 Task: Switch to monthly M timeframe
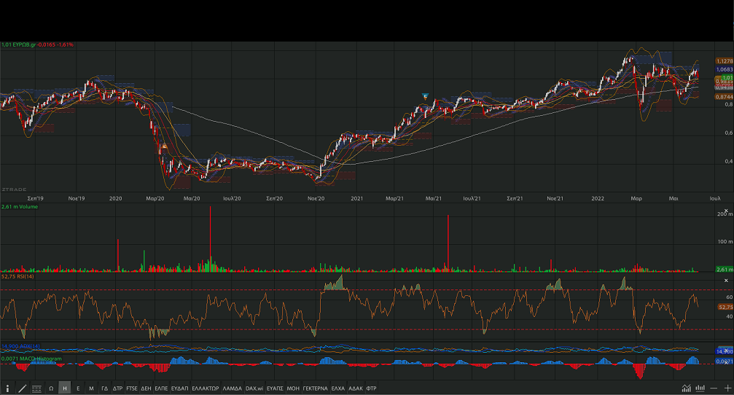click(91, 388)
